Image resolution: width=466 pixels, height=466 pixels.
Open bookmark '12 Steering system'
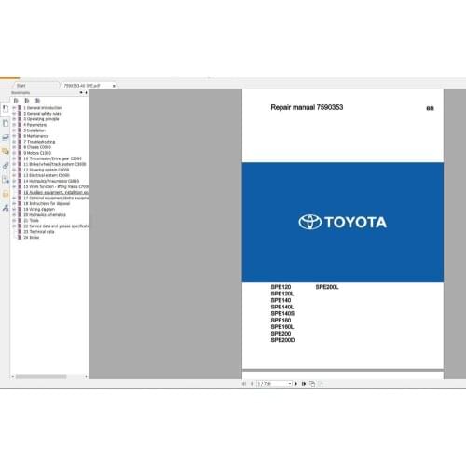tap(47, 170)
